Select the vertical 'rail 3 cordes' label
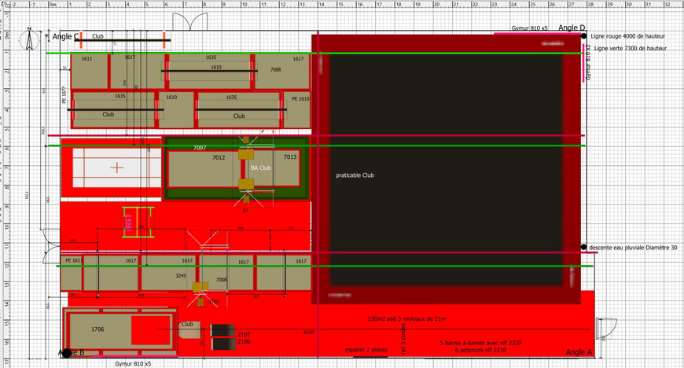Image resolution: width=684 pixels, height=368 pixels. pos(403,339)
